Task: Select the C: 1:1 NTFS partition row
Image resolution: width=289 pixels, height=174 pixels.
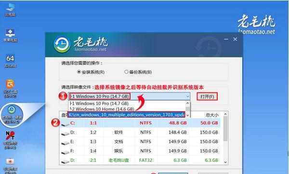Action: (141, 123)
